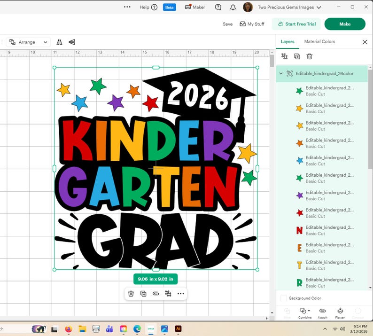Image resolution: width=373 pixels, height=336 pixels.
Task: Select the first green star layer
Action: click(x=322, y=91)
